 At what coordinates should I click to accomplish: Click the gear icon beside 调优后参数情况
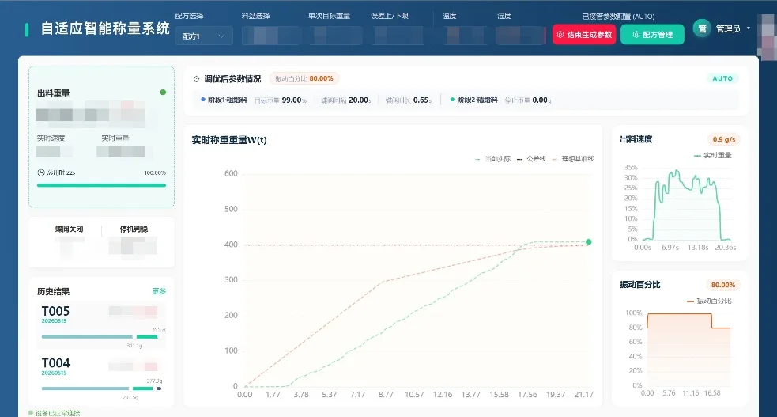click(x=196, y=79)
